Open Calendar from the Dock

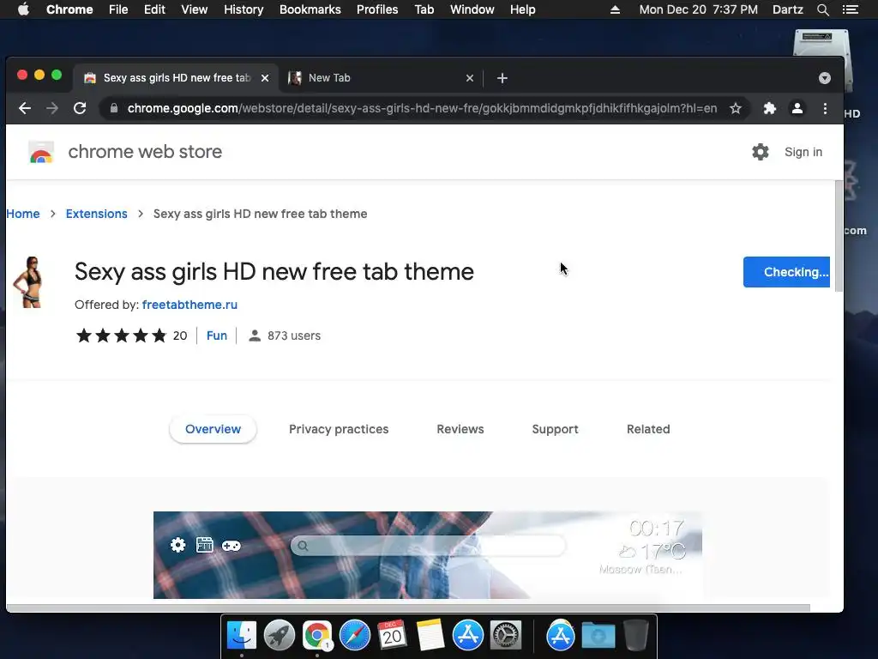[x=392, y=636]
